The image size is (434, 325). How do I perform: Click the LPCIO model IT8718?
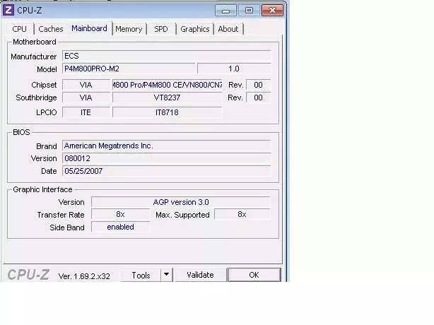(x=168, y=112)
